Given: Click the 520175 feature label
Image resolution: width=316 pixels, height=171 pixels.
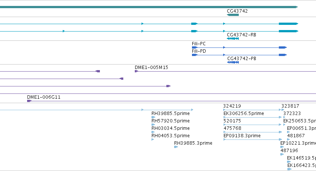Looking at the screenshot, I should 232,121.
